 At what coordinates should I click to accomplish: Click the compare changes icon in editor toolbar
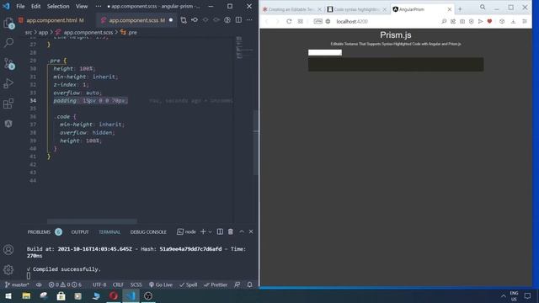(x=184, y=20)
